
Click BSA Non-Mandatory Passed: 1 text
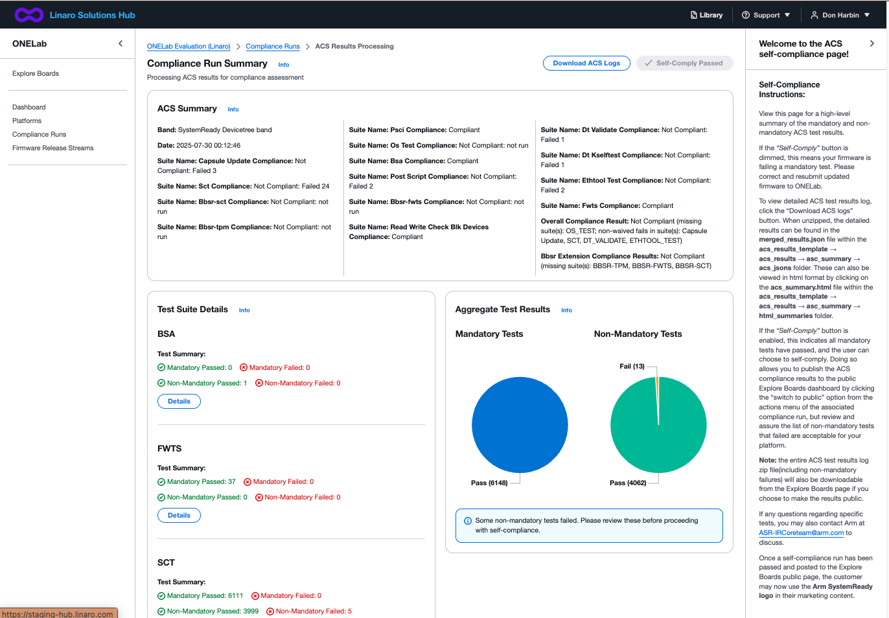(x=207, y=383)
